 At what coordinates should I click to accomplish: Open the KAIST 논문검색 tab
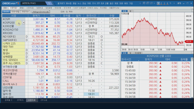coord(79,8)
